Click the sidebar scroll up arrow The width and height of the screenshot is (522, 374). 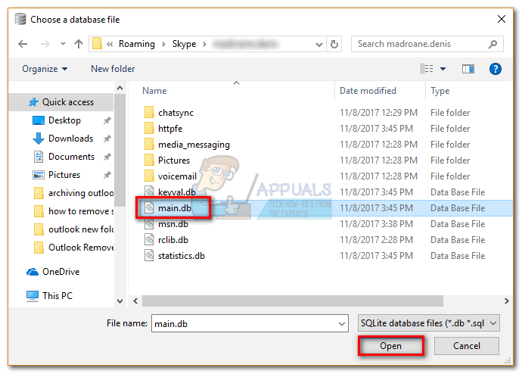[x=120, y=88]
